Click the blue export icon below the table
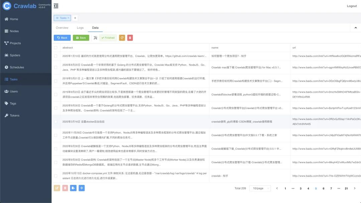The image size is (361, 203). click(73, 188)
